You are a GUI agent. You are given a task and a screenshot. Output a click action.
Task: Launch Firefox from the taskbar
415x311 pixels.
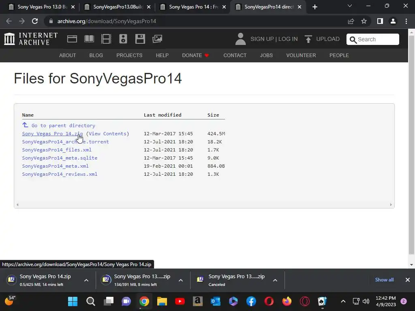coord(287,301)
